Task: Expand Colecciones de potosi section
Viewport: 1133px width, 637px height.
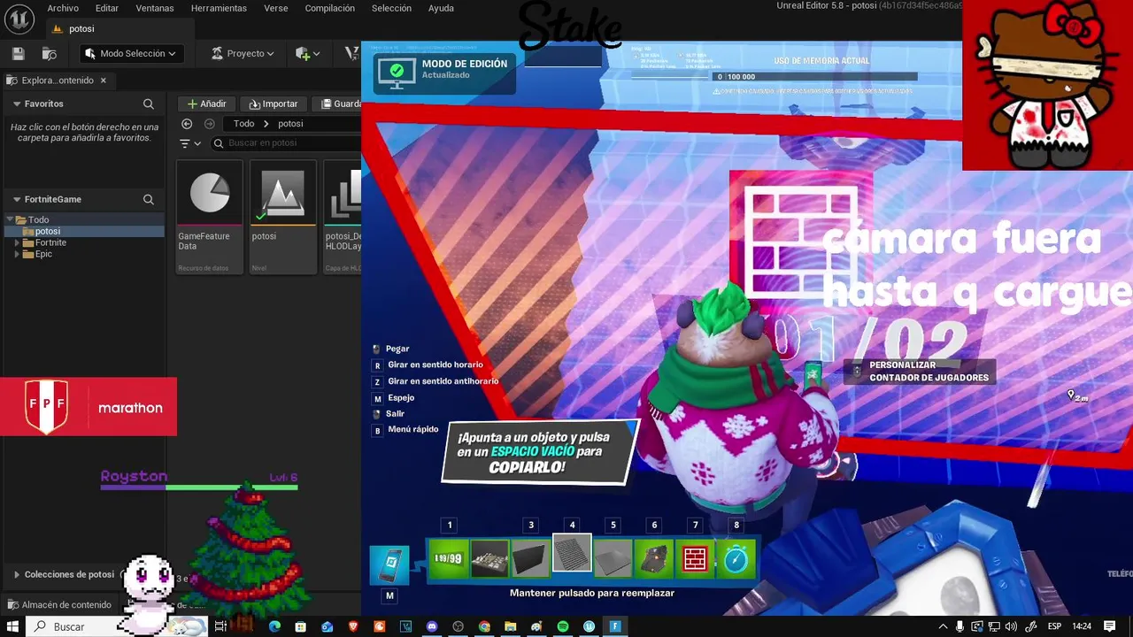Action: pyautogui.click(x=17, y=574)
